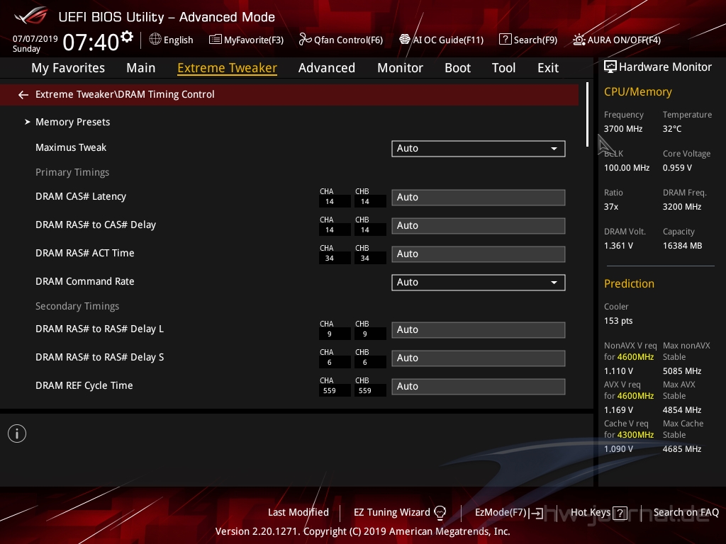The image size is (726, 544).
Task: Click the Hardware Monitor screen icon
Action: point(610,67)
